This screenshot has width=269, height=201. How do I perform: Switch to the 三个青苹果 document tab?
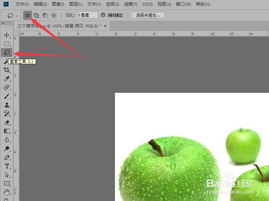[59, 26]
